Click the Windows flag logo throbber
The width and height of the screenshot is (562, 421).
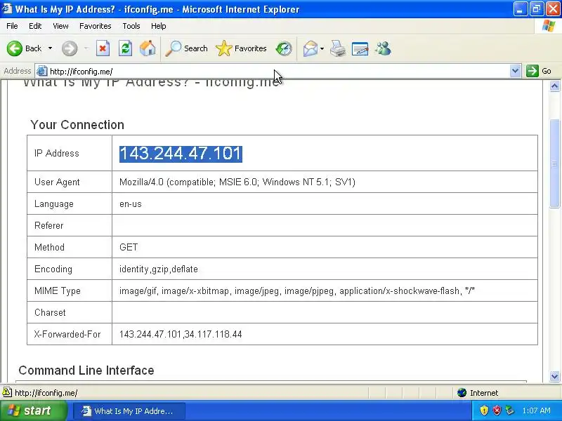[549, 26]
